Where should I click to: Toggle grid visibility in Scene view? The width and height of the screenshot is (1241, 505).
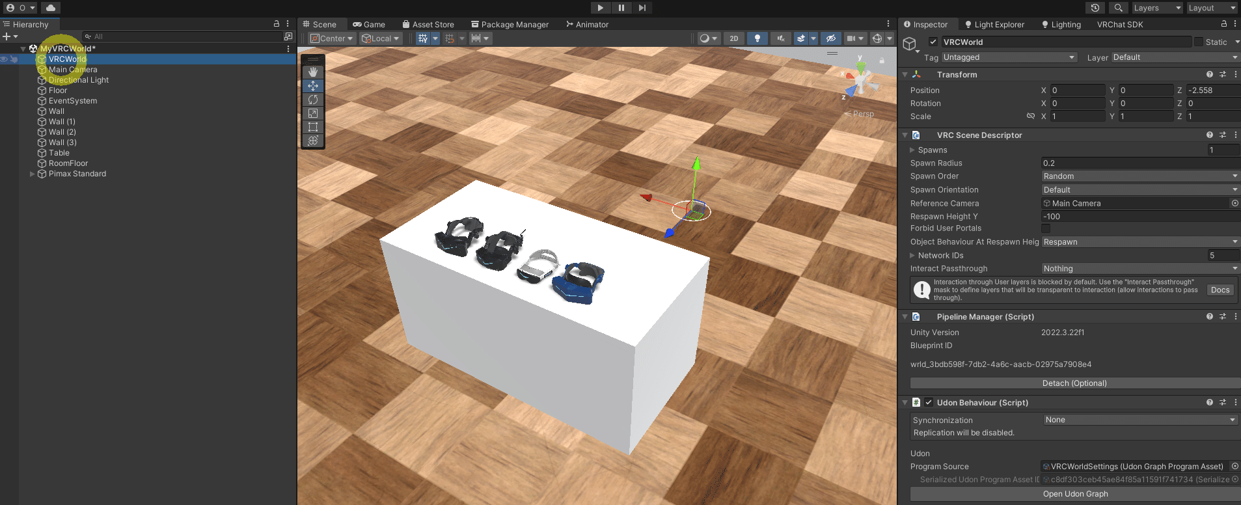(x=423, y=38)
